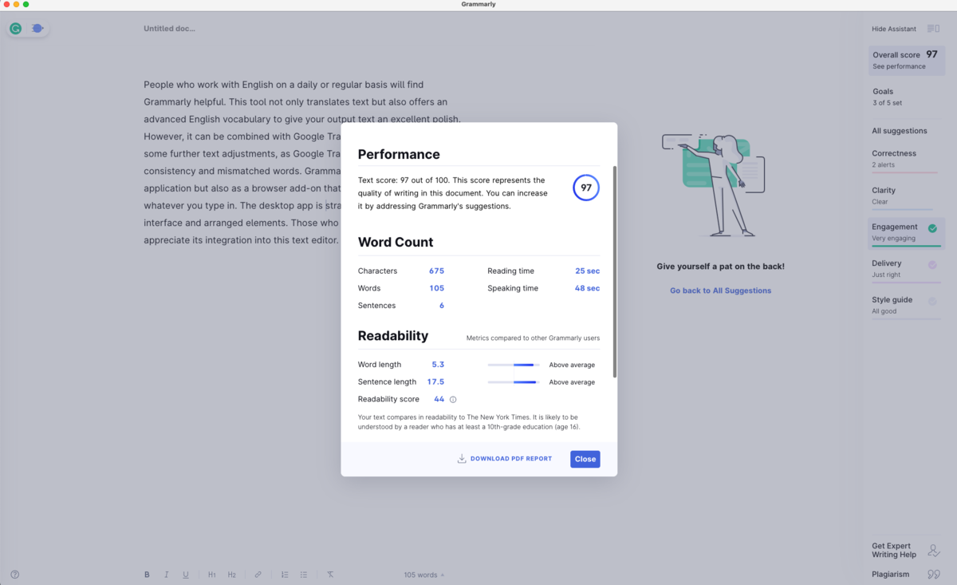Click the Sentence length 17.5 value

[435, 382]
